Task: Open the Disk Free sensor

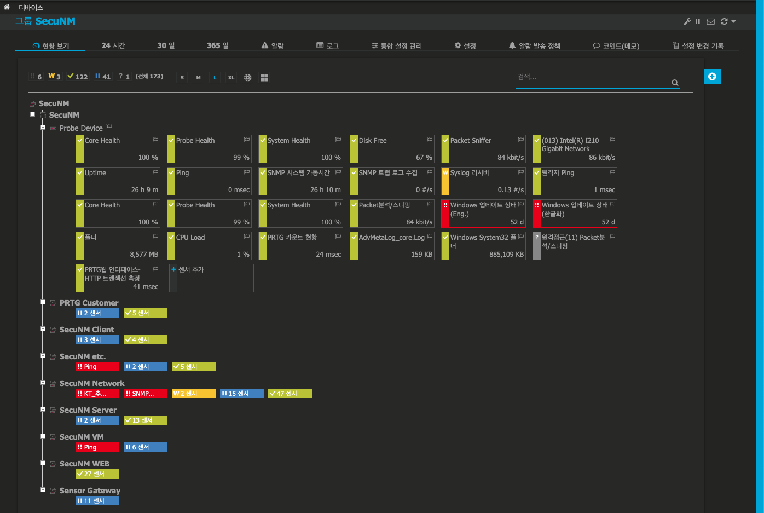Action: 392,149
